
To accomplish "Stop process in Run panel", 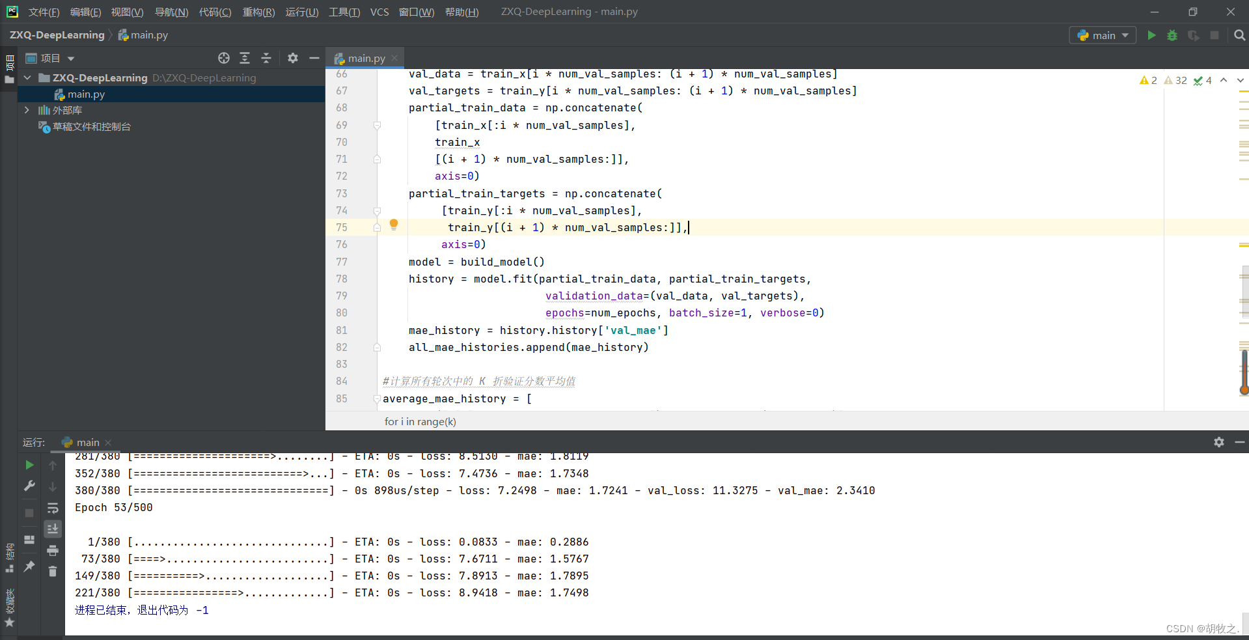I will coord(29,513).
